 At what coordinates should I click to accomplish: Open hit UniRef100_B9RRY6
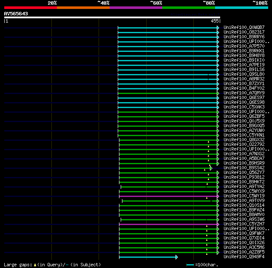coord(244,37)
